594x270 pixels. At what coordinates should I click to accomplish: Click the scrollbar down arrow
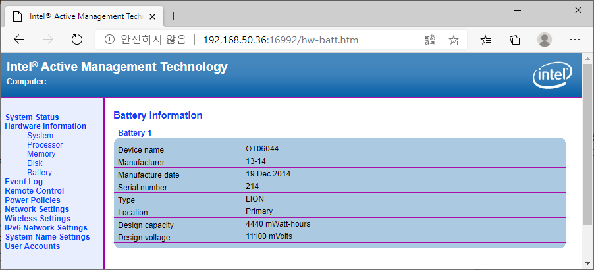click(588, 264)
